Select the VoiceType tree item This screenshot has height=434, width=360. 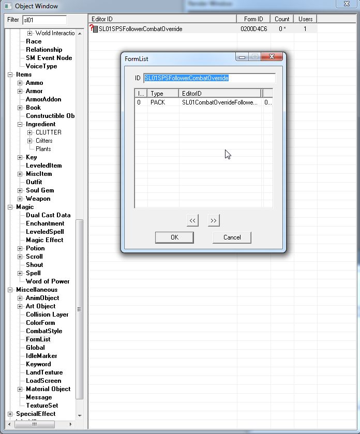(x=41, y=66)
